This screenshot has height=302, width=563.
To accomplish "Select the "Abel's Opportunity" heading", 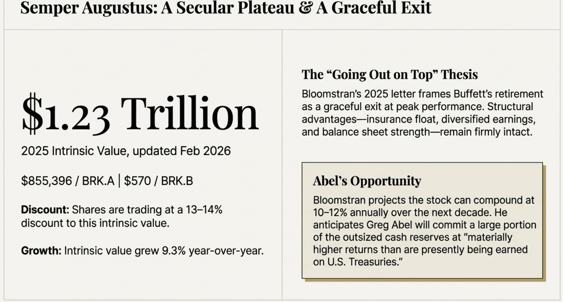I will [x=367, y=181].
